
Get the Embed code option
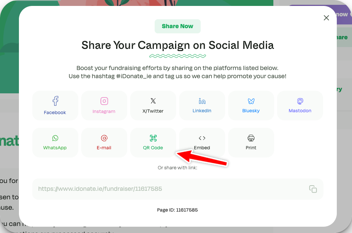[202, 138]
